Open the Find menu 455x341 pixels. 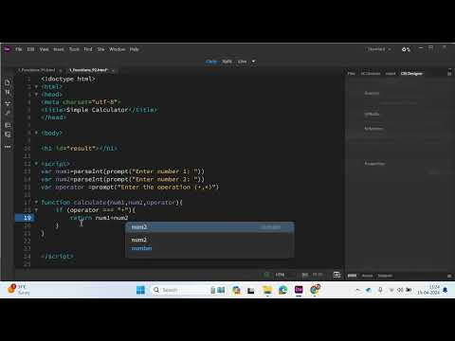[x=88, y=49]
